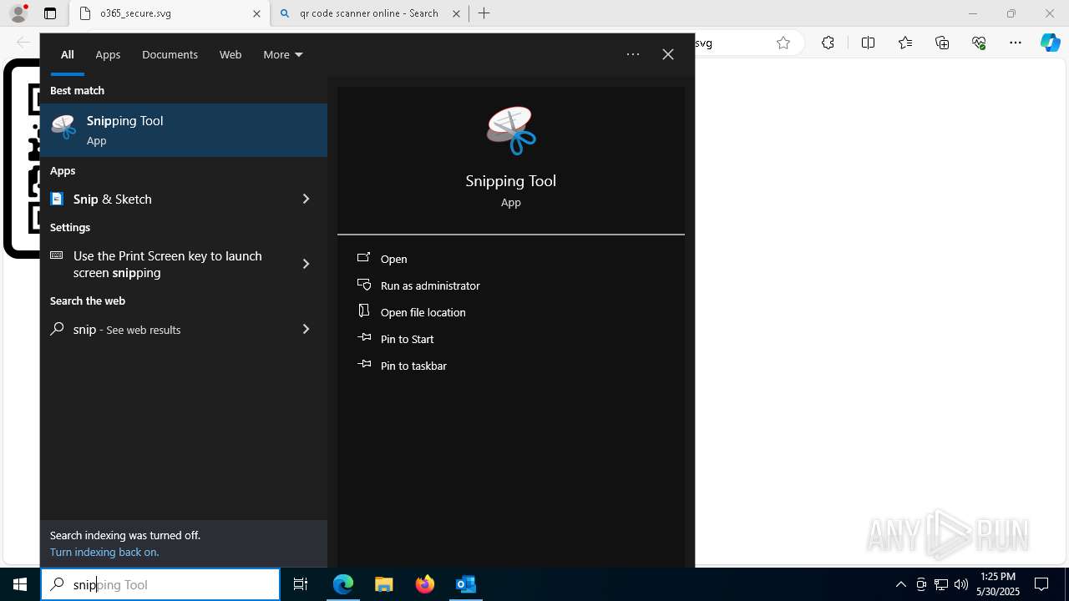Open File Explorer from the taskbar
Screen dimensions: 1069x601
click(384, 584)
